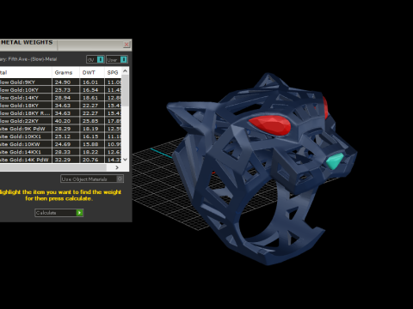Viewport: 413px width, 309px height.
Task: Click the 32.29 grams value
Action: tap(63, 160)
